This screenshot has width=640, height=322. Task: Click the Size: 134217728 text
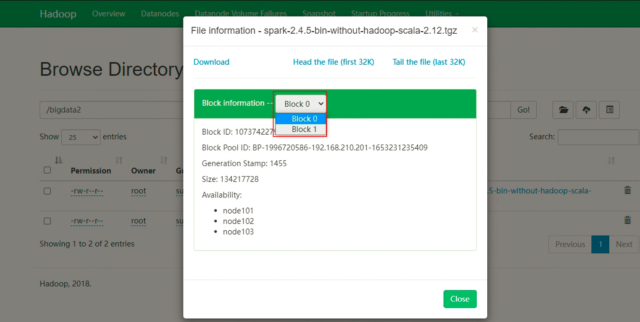pos(230,179)
